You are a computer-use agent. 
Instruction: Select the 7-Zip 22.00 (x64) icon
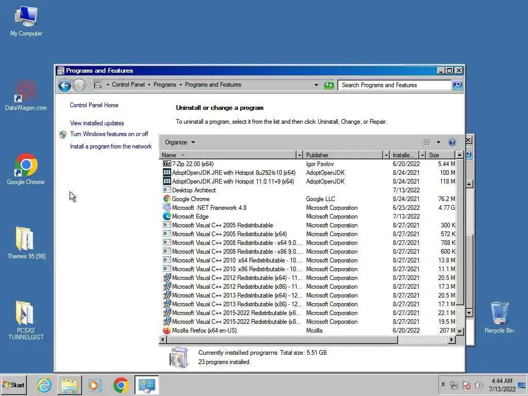coord(167,163)
